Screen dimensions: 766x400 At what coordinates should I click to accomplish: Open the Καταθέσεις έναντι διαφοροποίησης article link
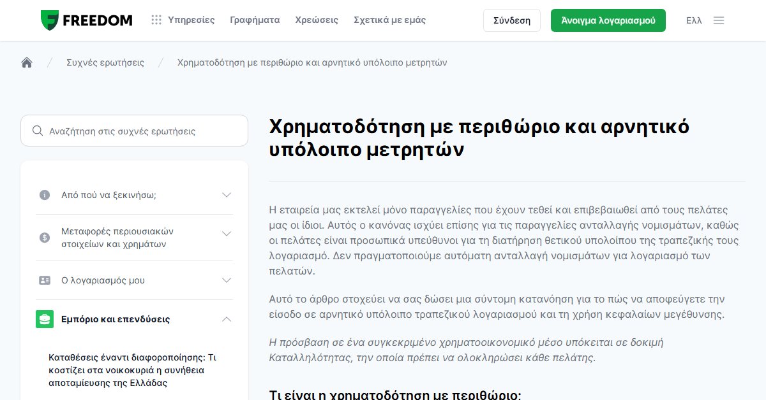coord(132,370)
